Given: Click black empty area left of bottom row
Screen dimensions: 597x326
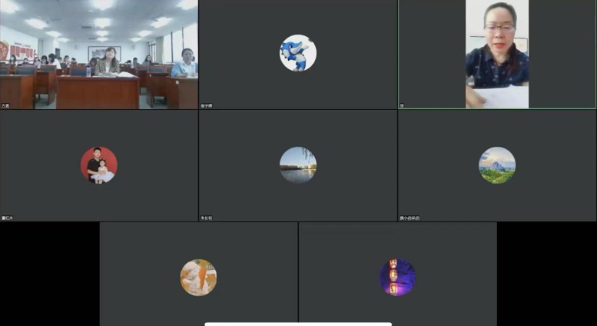Looking at the screenshot, I should pos(49,274).
